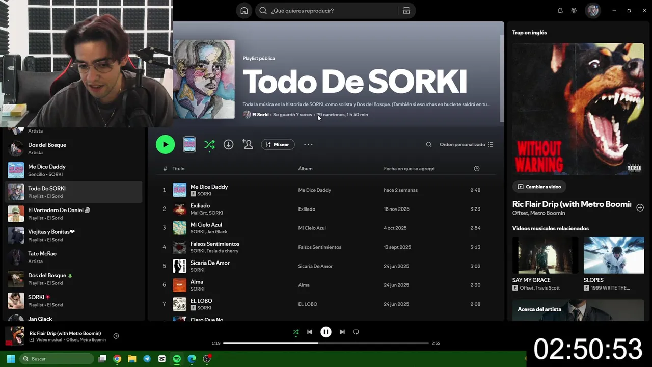This screenshot has width=652, height=367.
Task: Sort by duration clock icon header
Action: click(477, 169)
